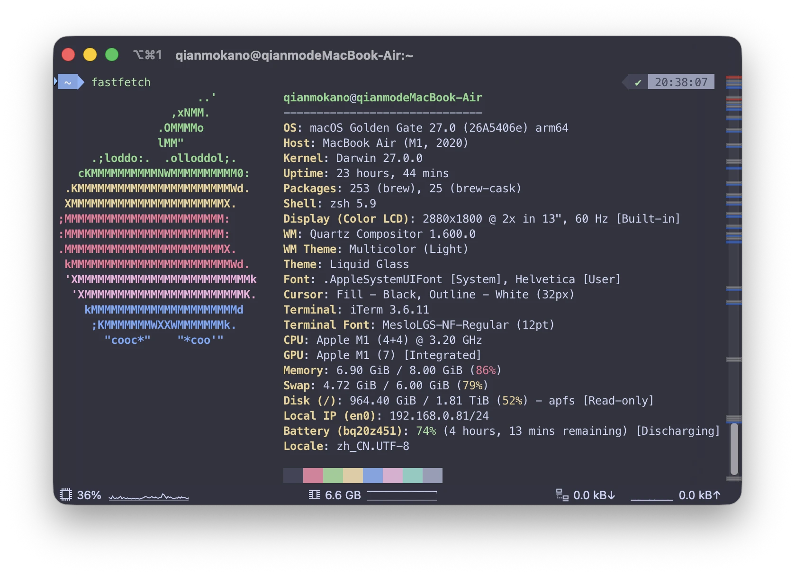This screenshot has height=575, width=795.
Task: Click the typed command "fastfetch"
Action: pyautogui.click(x=121, y=82)
